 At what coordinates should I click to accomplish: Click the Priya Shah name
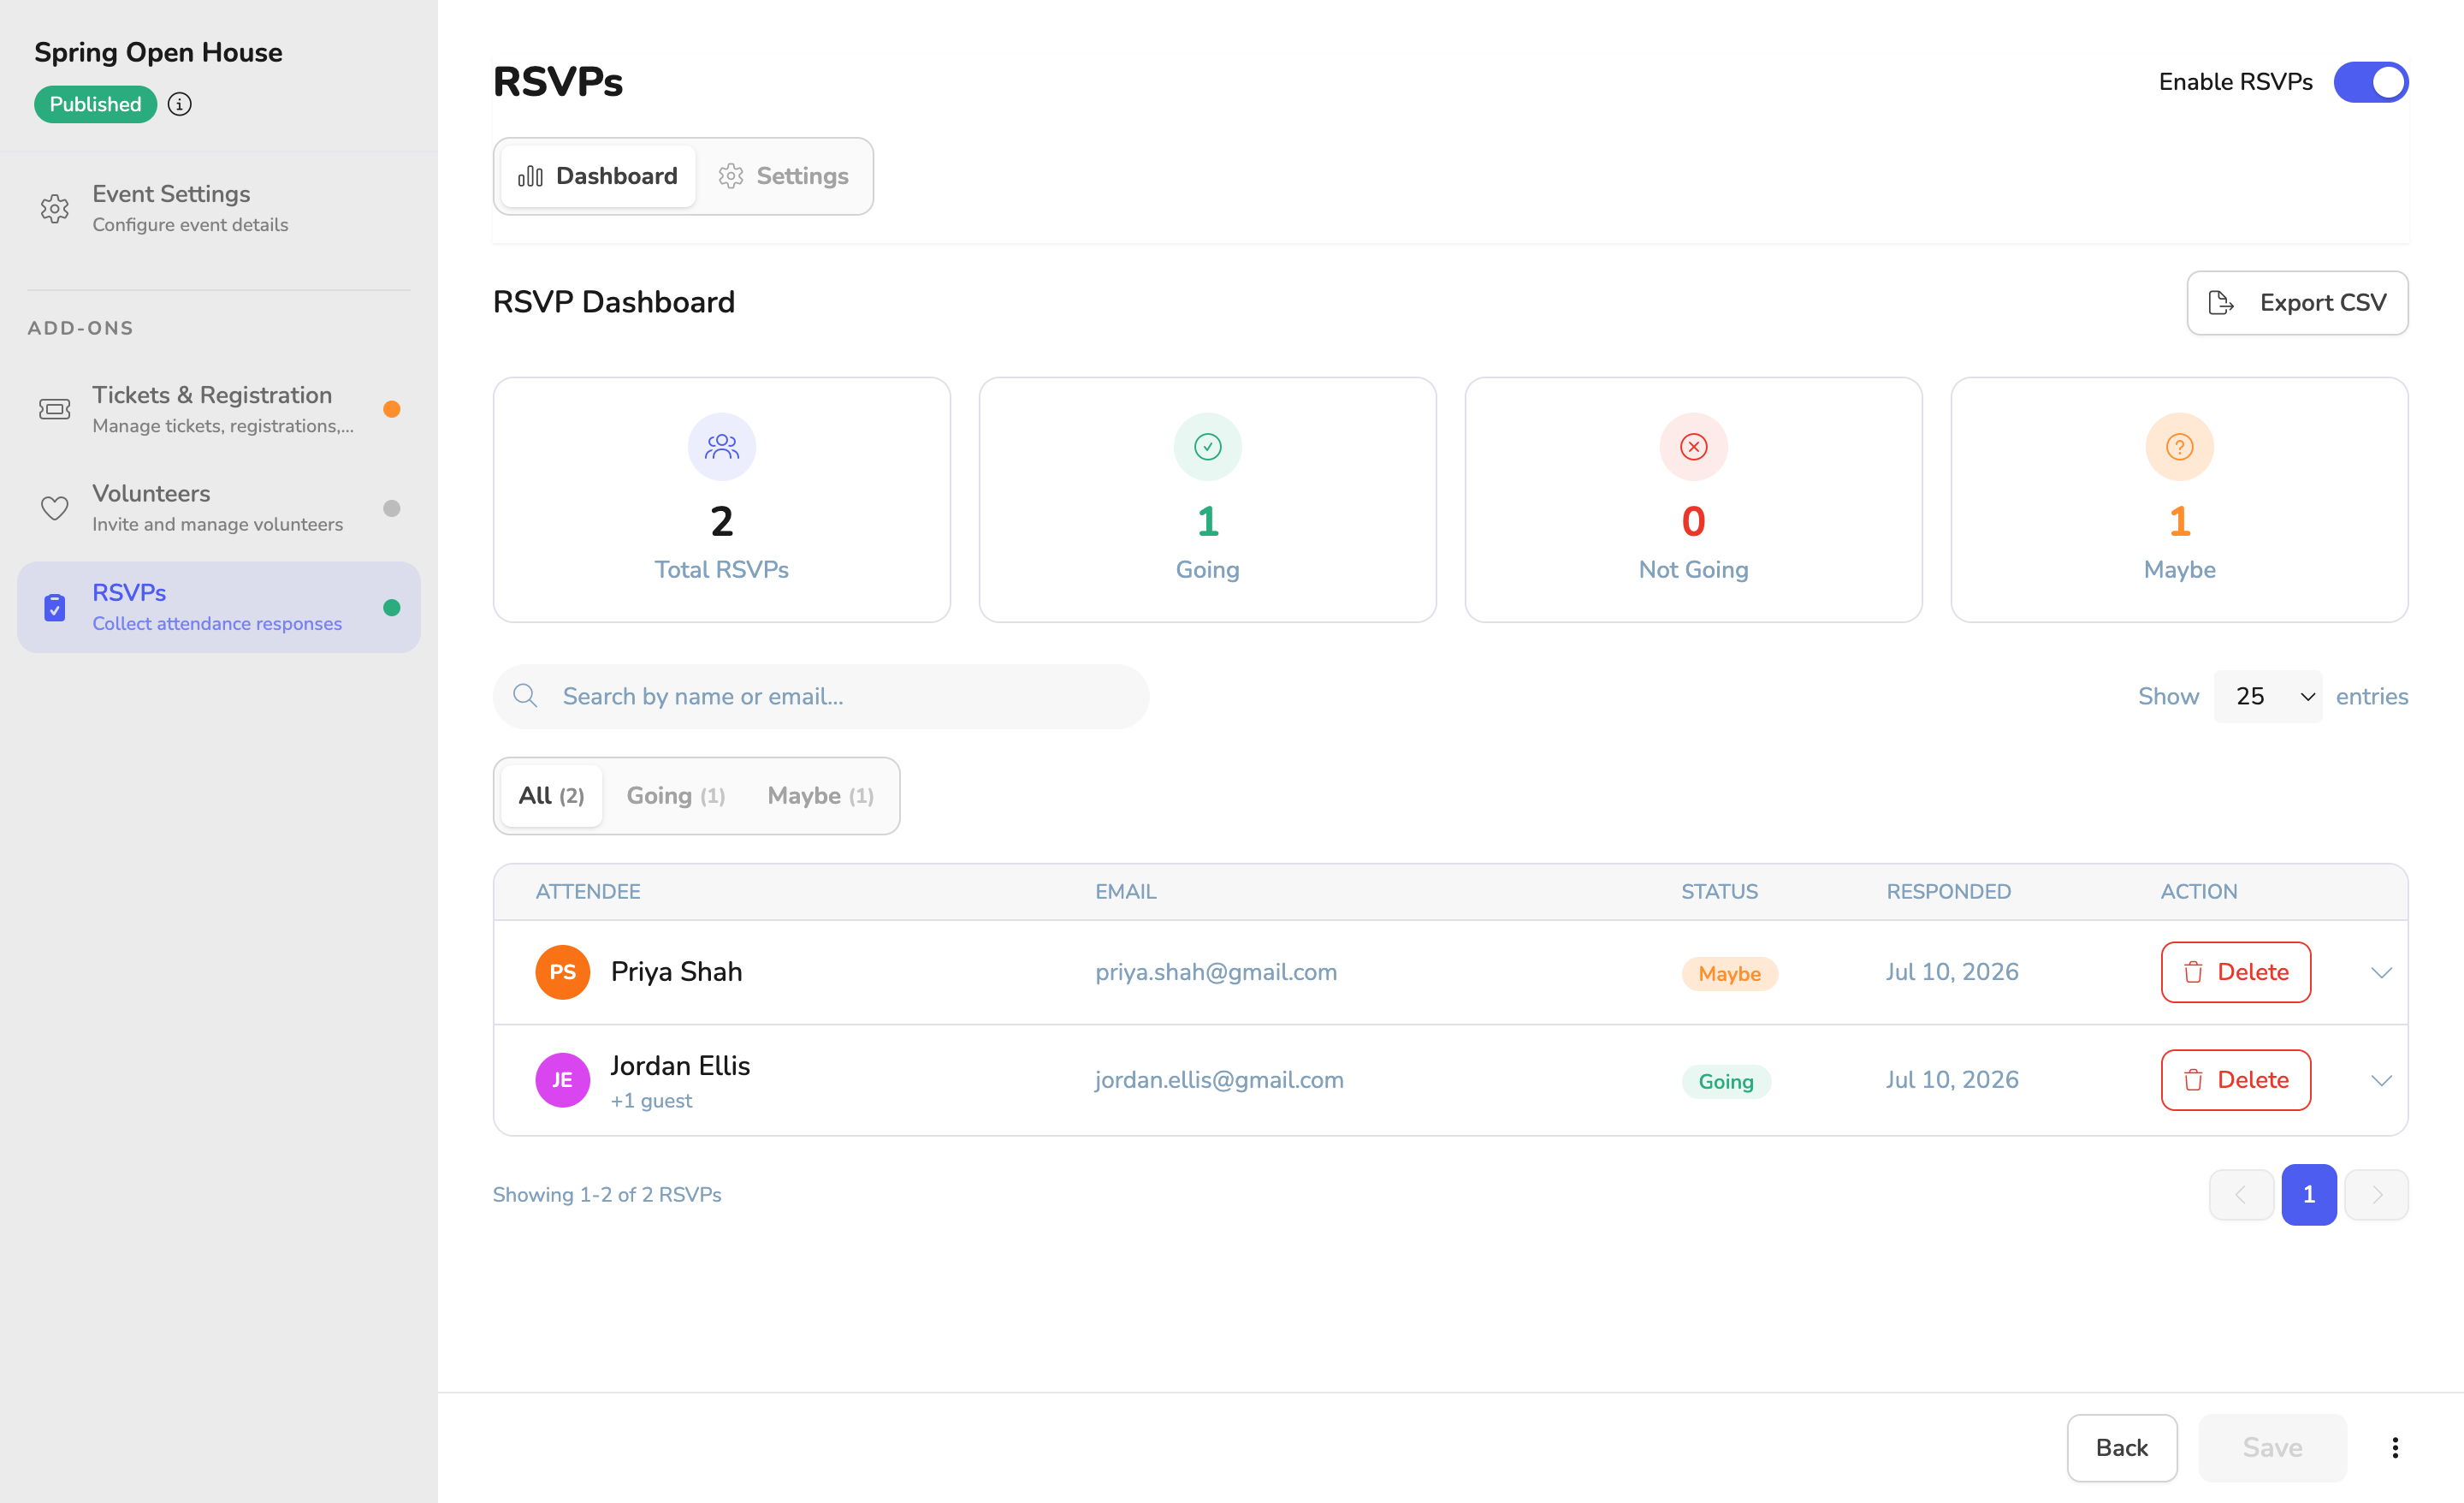tap(677, 971)
